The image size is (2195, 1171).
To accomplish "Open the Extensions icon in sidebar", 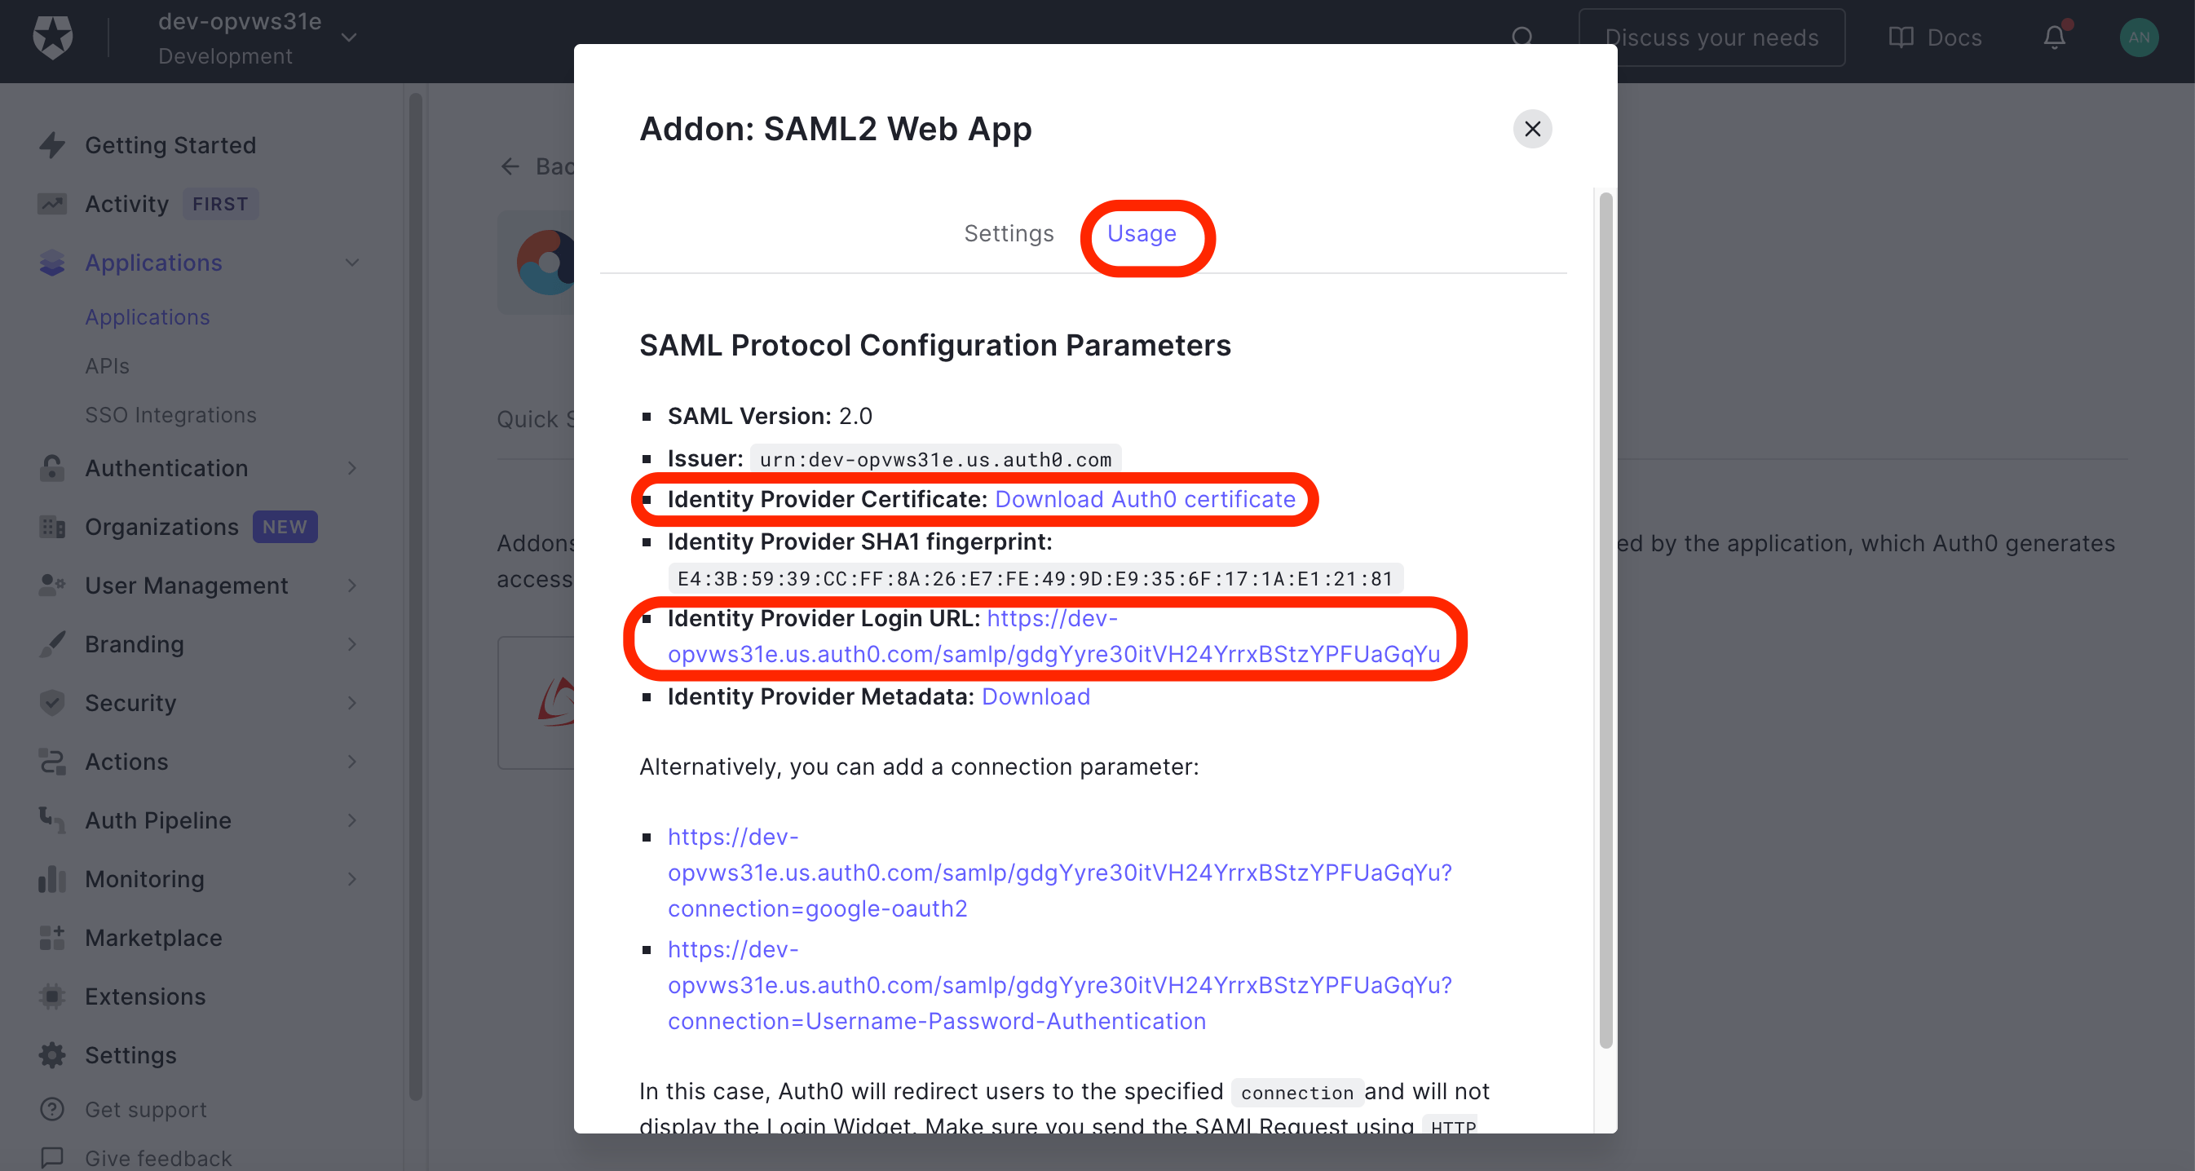I will tap(51, 996).
